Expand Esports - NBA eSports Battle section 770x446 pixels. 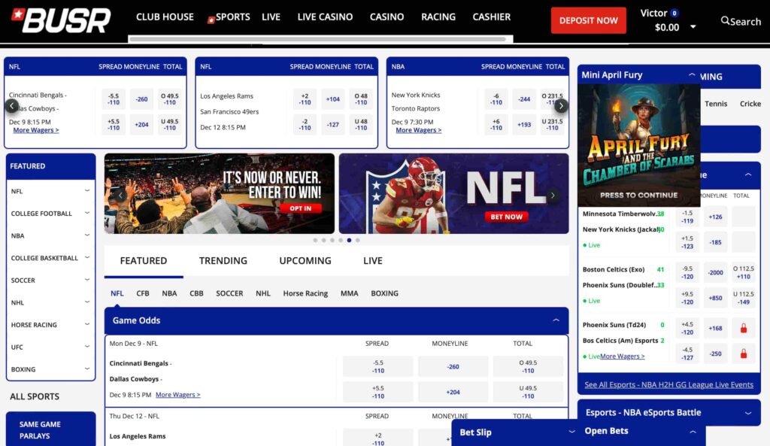pos(748,413)
